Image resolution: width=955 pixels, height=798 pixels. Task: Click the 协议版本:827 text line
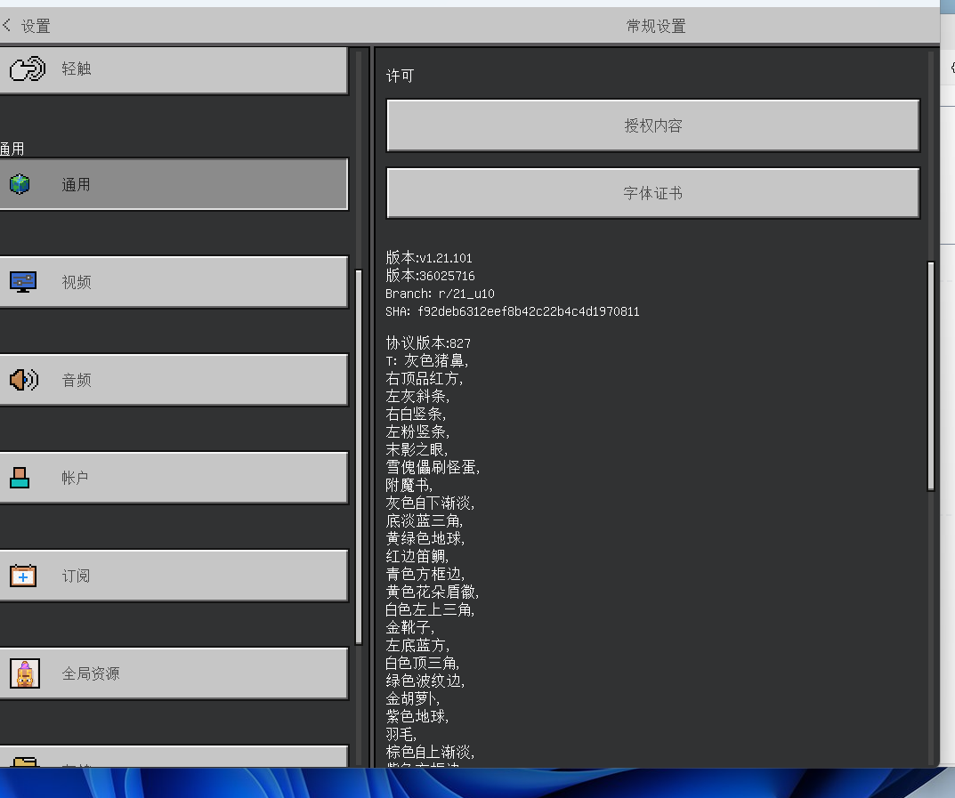click(428, 343)
